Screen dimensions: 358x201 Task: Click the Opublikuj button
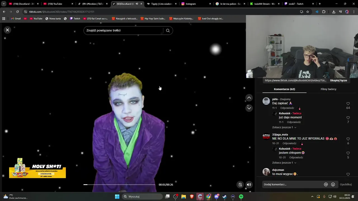click(346, 185)
